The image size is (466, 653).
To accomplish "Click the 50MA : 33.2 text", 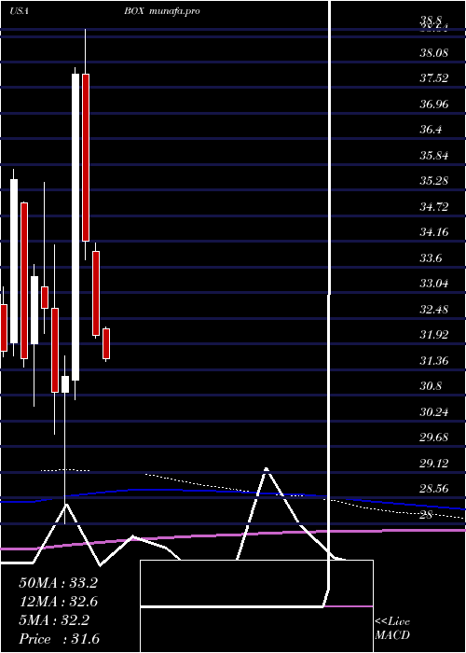I will [58, 583].
